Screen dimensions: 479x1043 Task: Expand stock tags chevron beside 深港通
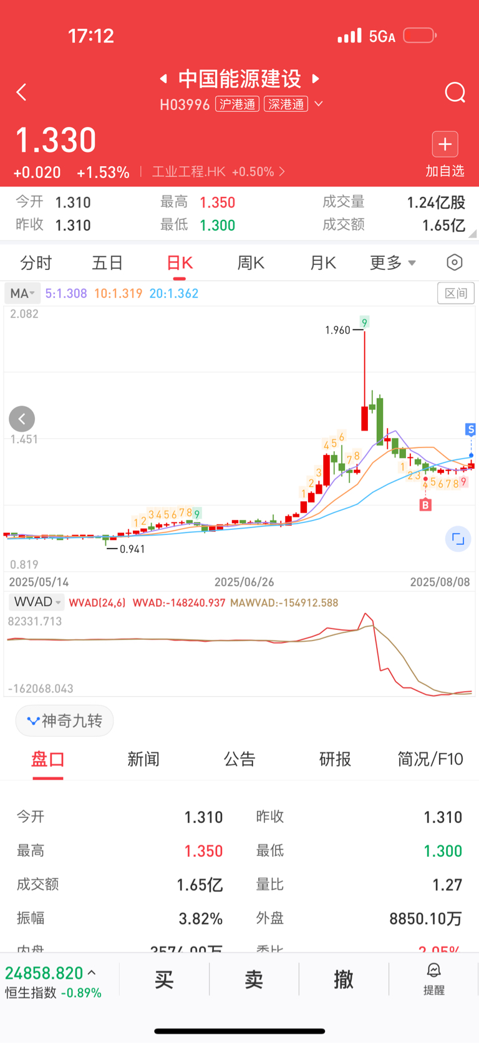[319, 104]
